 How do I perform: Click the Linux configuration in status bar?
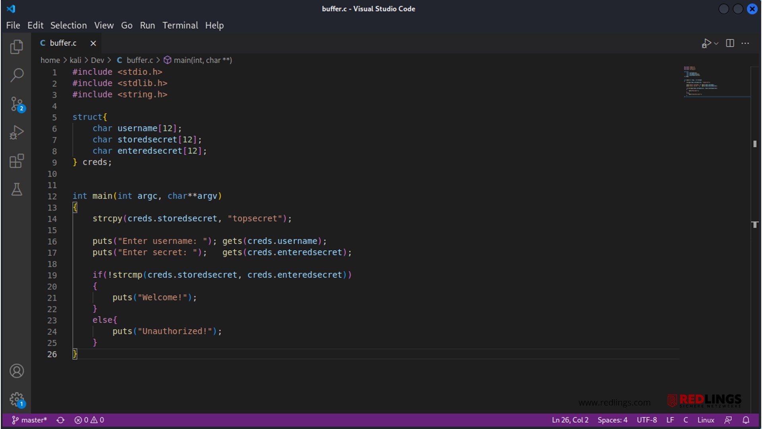[706, 420]
